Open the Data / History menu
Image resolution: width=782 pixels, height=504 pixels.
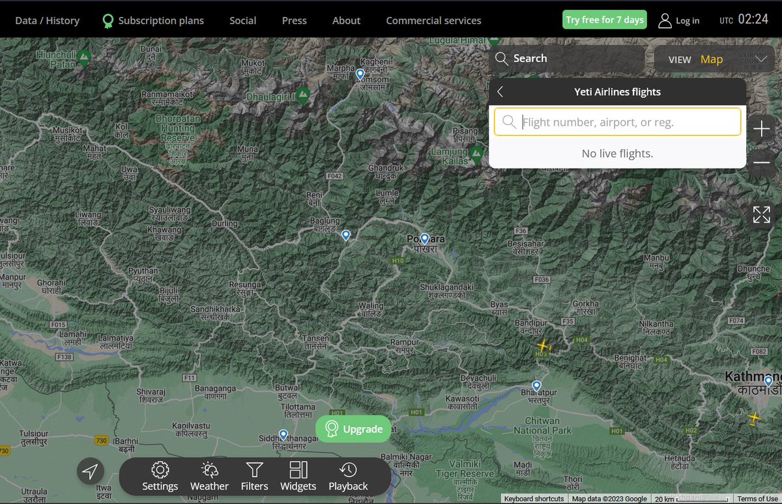[47, 20]
